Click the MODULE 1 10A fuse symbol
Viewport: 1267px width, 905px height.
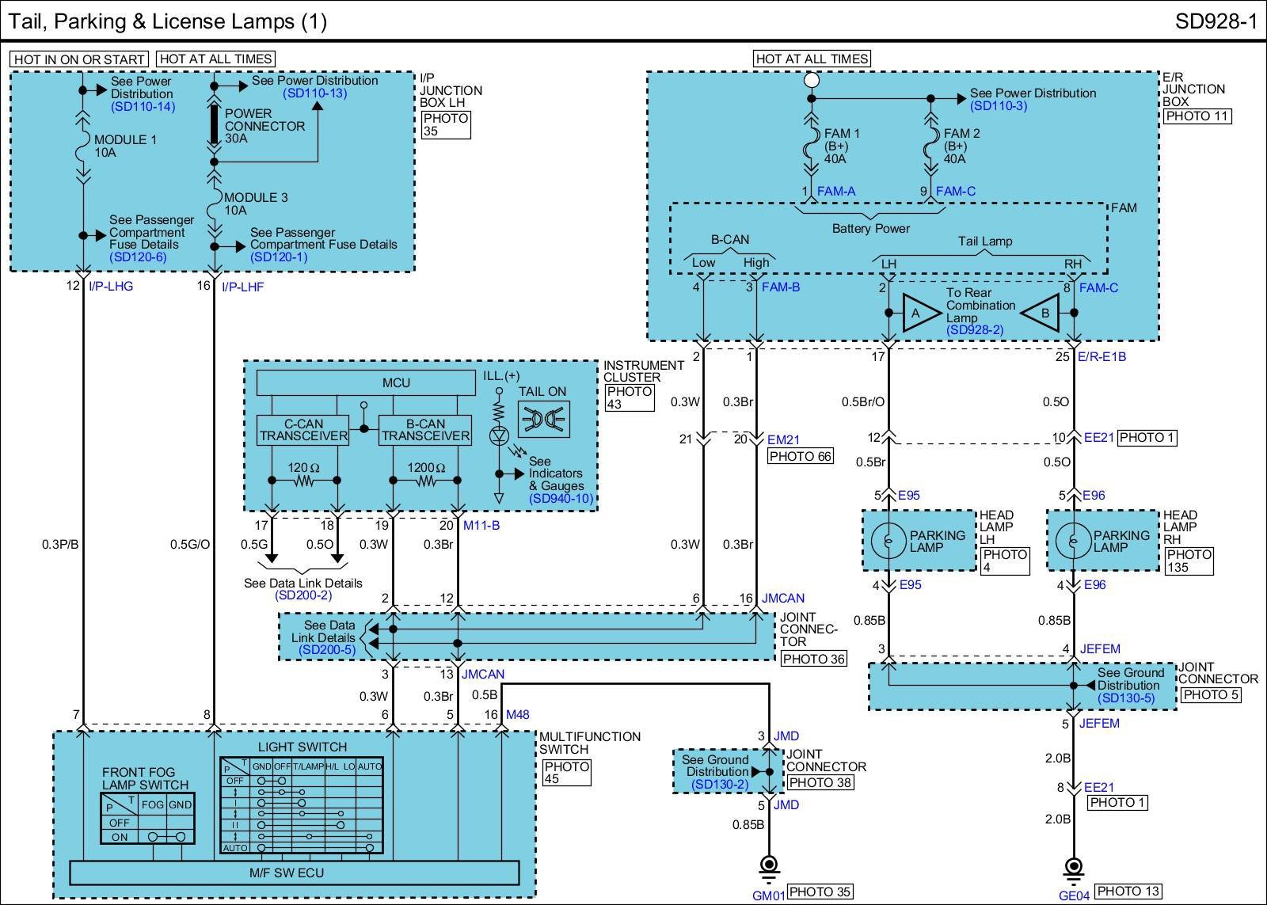pos(83,146)
